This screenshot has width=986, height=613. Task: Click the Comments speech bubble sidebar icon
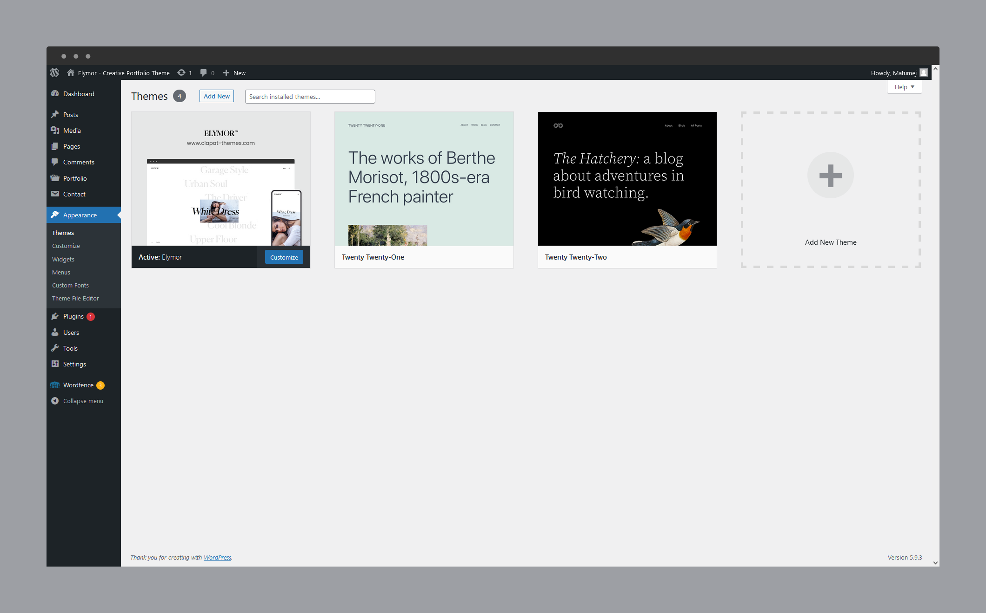click(x=55, y=162)
